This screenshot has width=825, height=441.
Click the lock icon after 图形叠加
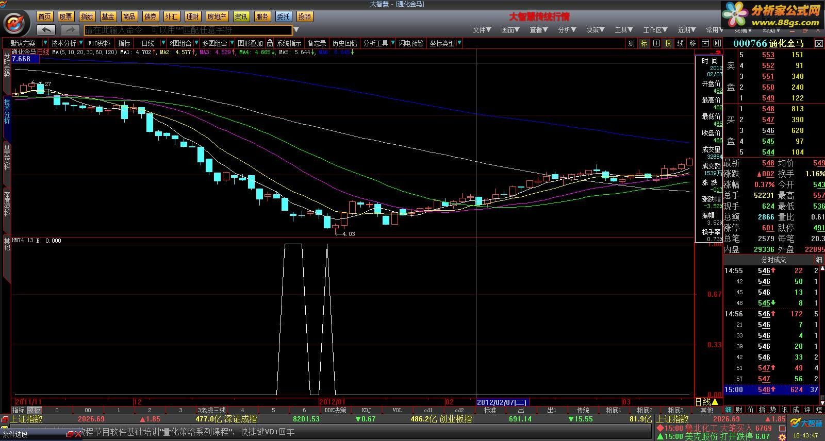[x=270, y=43]
